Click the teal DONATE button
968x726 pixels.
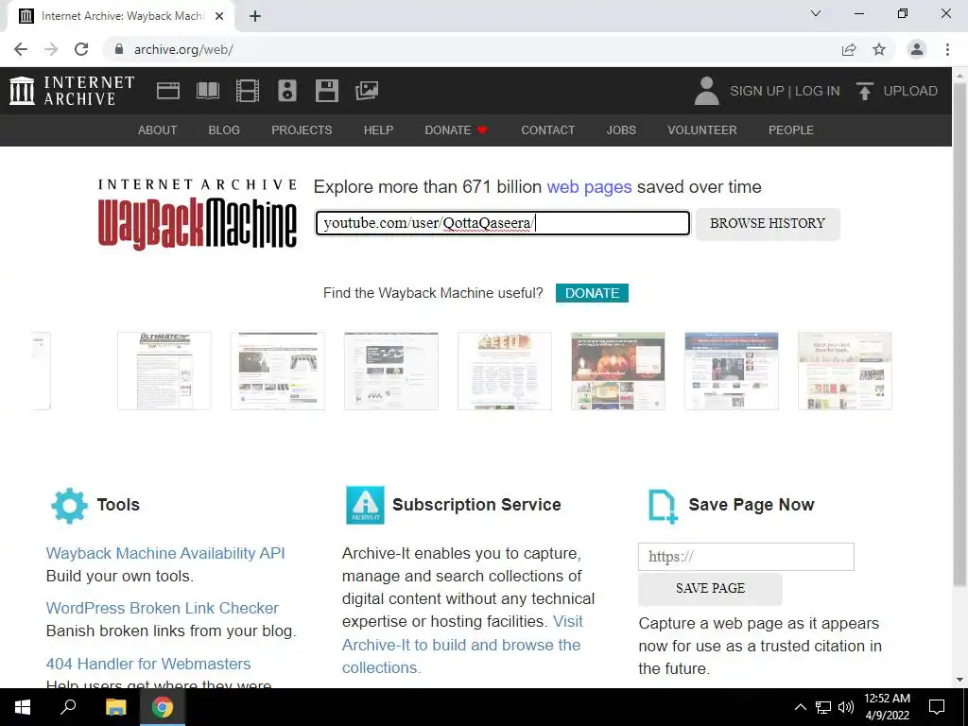tap(592, 293)
